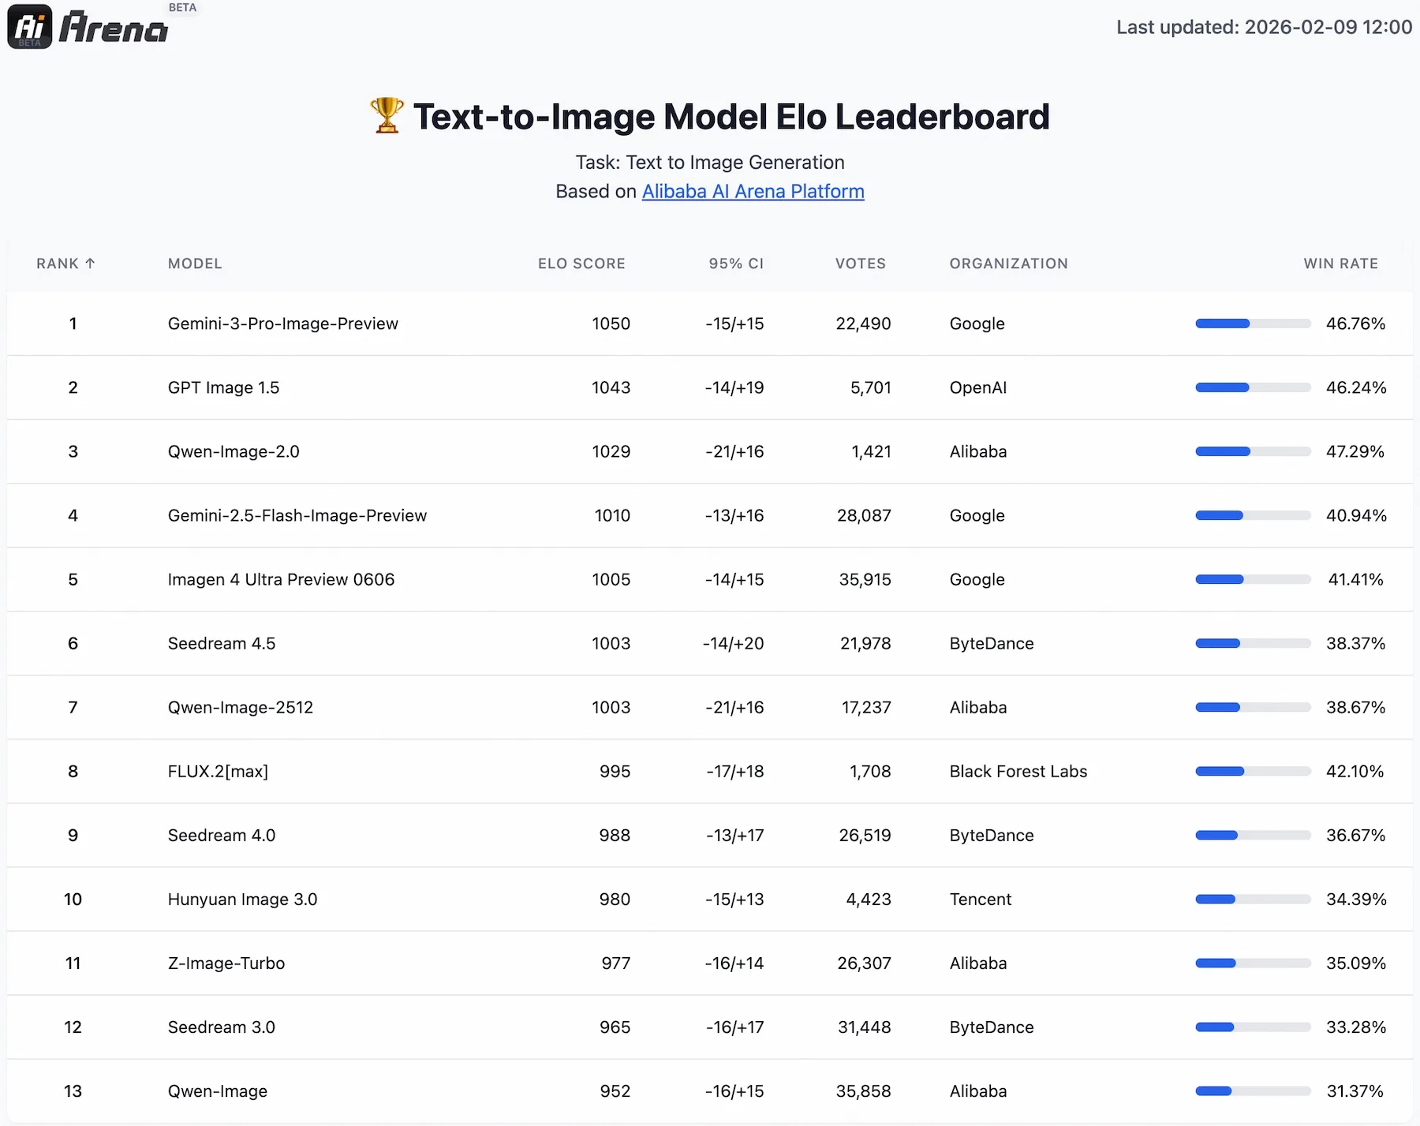Click the BETA badge next to the logo

(182, 7)
